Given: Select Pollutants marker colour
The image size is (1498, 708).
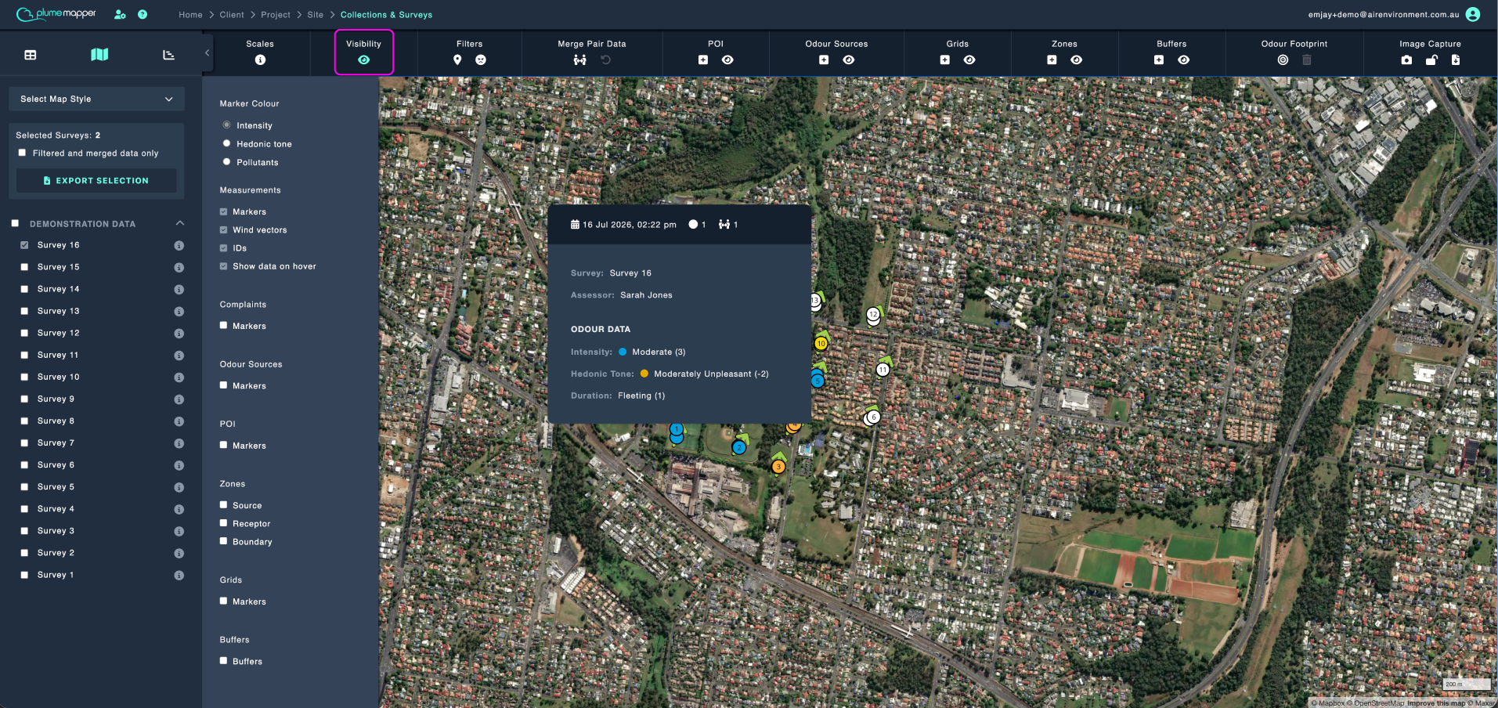Looking at the screenshot, I should pos(226,162).
